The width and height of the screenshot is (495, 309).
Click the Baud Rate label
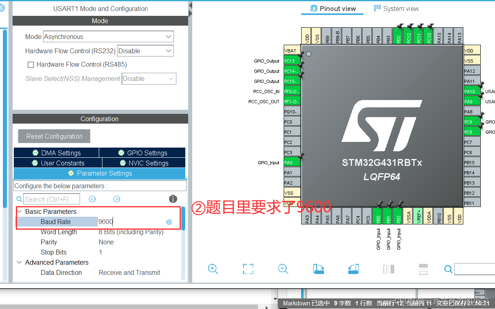pyautogui.click(x=56, y=222)
